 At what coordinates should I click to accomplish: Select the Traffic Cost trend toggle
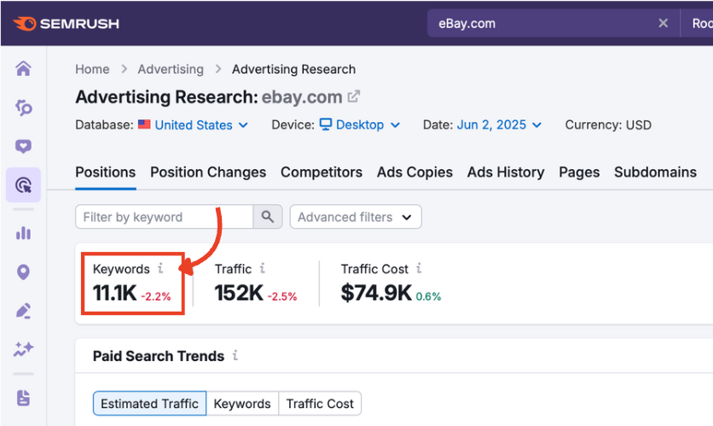[320, 403]
